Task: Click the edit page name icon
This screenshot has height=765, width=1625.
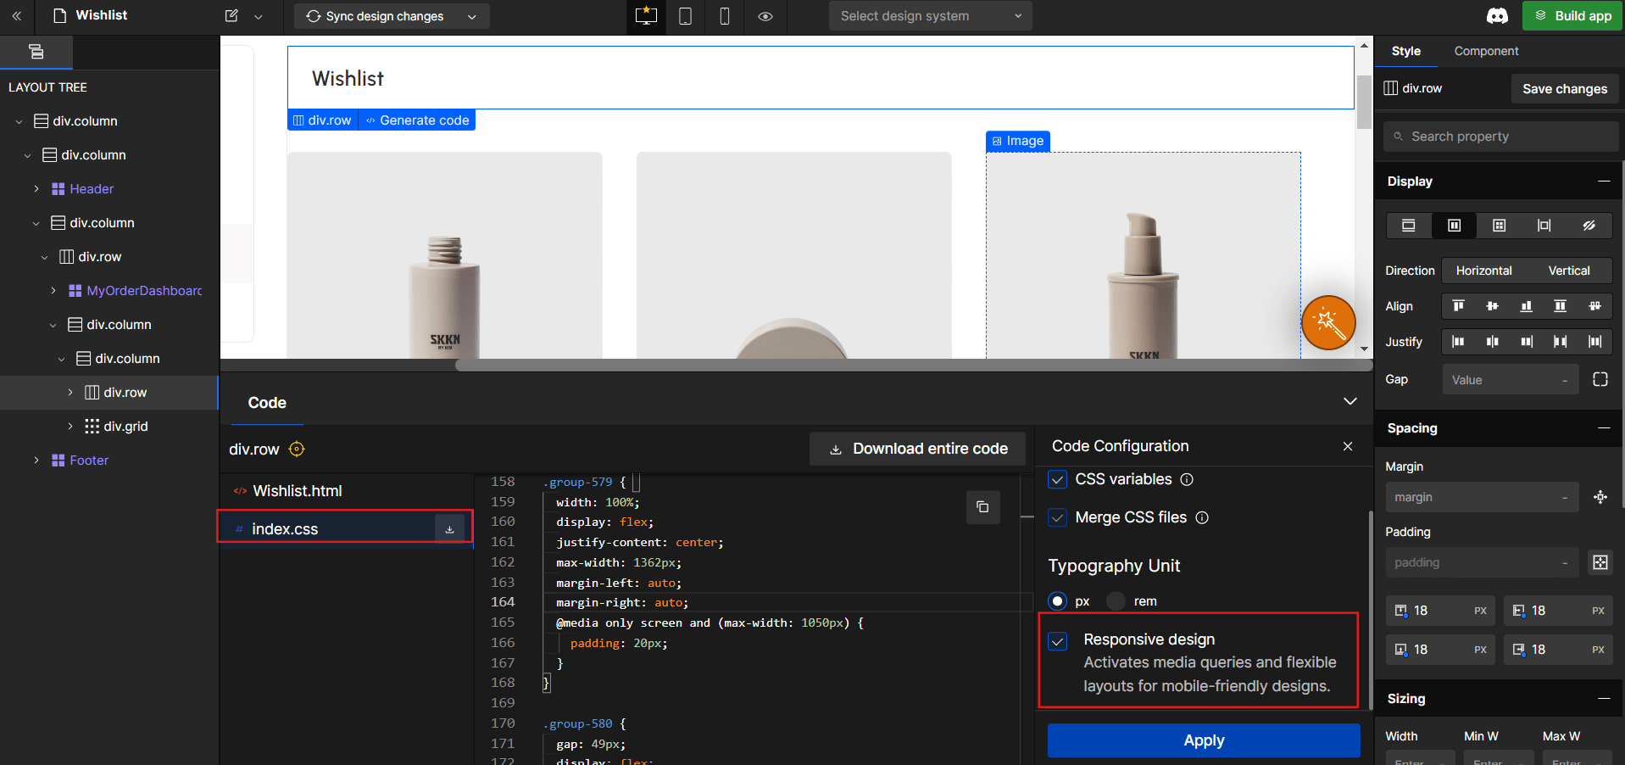Action: 231,16
